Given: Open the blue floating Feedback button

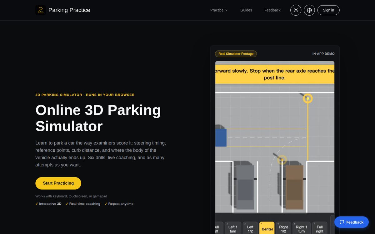Looking at the screenshot, I should pos(352,222).
